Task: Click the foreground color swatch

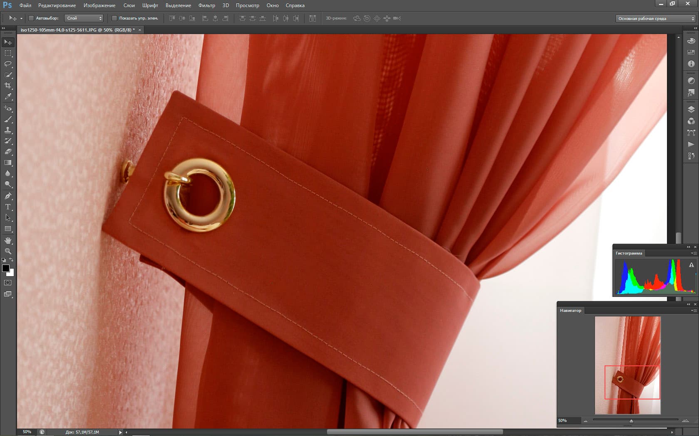Action: click(6, 268)
